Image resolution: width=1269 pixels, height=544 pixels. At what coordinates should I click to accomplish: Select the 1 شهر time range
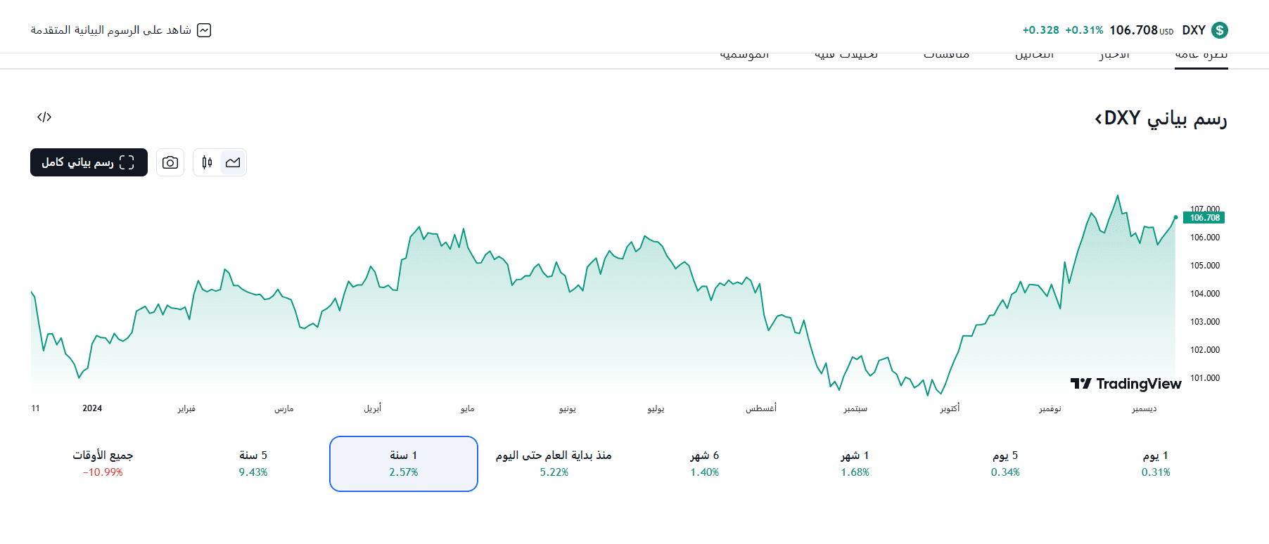tap(855, 464)
